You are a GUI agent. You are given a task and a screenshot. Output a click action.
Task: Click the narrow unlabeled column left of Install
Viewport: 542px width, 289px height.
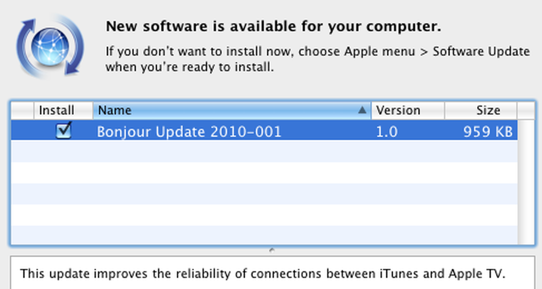pos(21,110)
